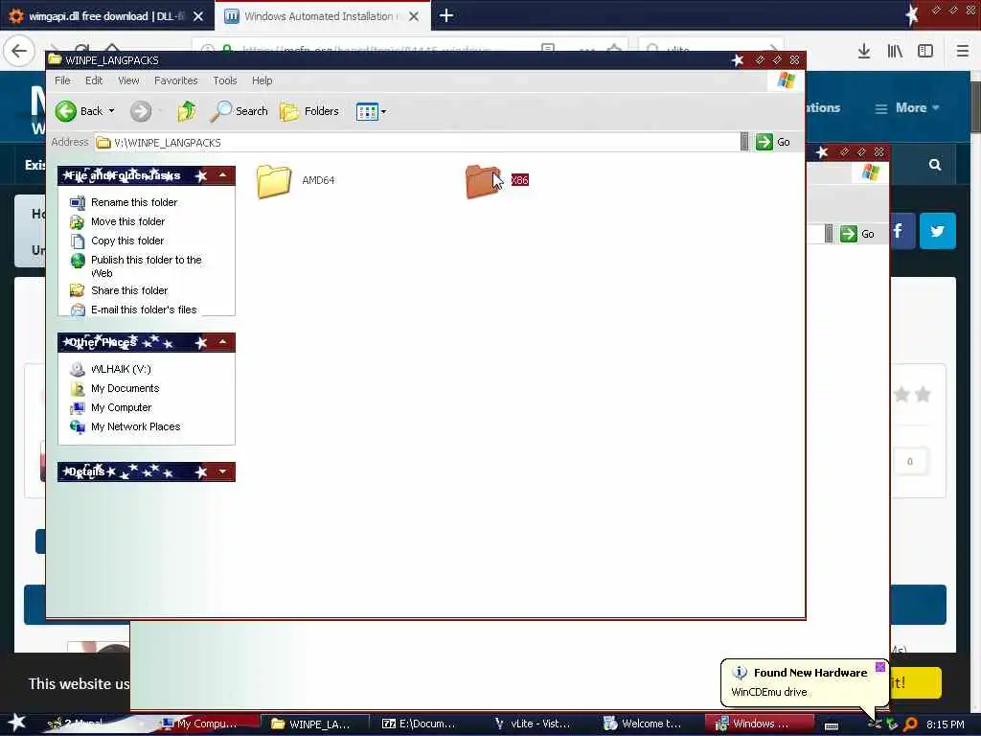Image resolution: width=981 pixels, height=736 pixels.
Task: Open a new browser tab
Action: click(446, 15)
